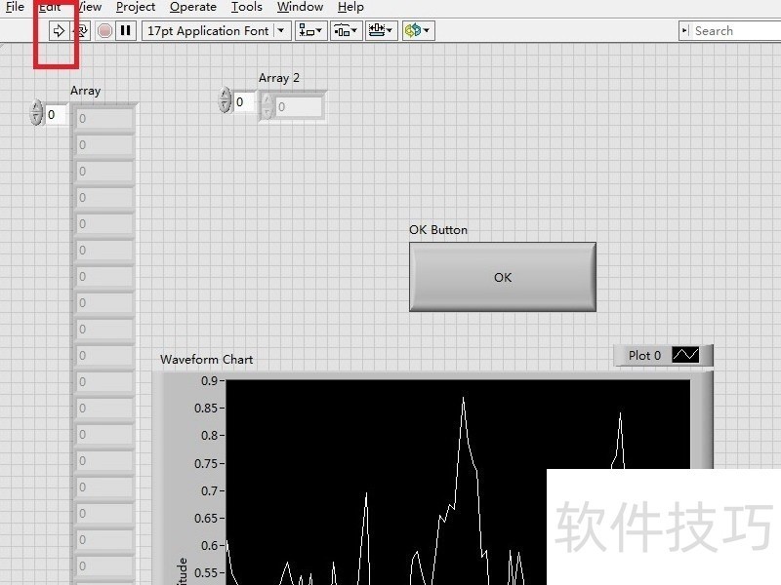Click the Run Continuously icon

tap(80, 30)
